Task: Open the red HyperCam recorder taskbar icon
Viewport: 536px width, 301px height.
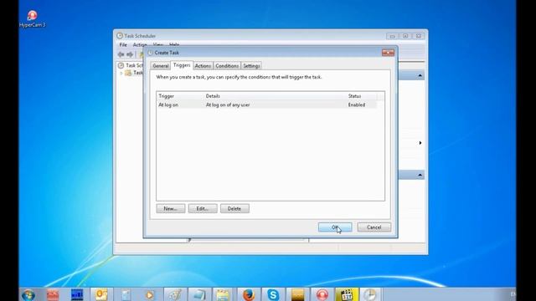Action: 322,294
